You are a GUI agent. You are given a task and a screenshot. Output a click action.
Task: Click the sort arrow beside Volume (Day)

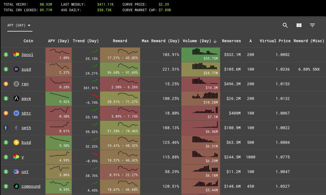(215, 41)
